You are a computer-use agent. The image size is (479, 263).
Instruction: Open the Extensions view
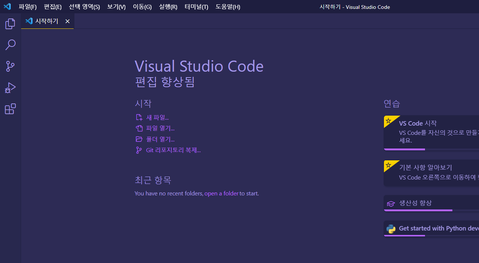click(10, 109)
